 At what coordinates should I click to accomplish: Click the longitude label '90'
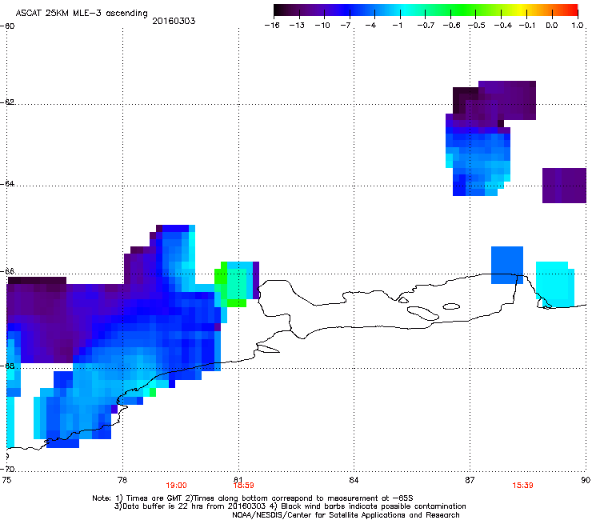point(586,480)
